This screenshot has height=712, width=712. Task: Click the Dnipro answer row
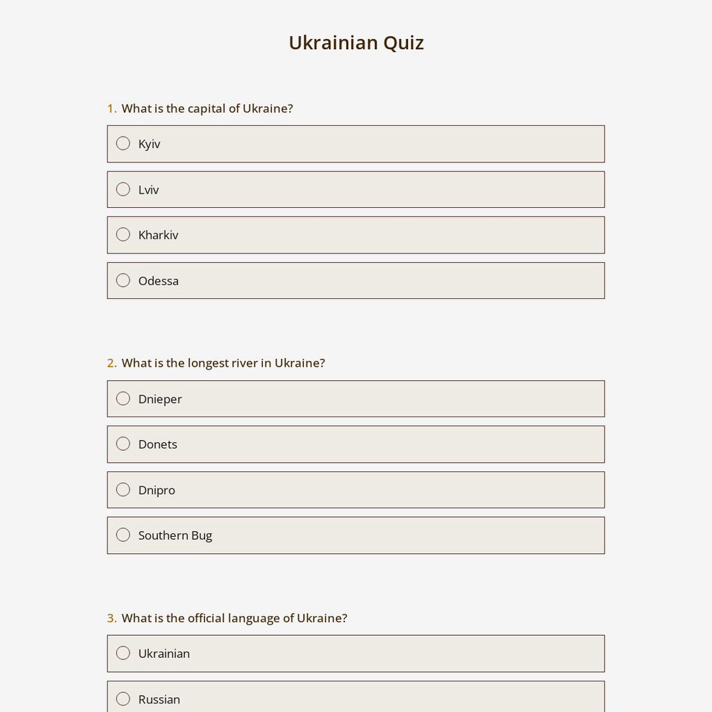[x=356, y=489]
